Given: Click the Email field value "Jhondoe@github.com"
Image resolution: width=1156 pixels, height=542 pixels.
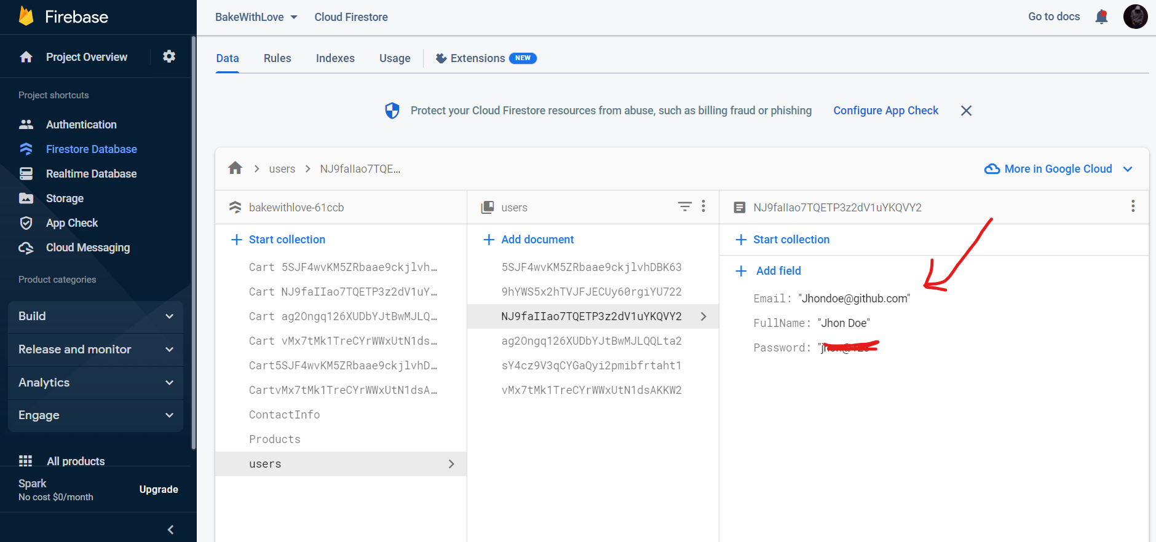Looking at the screenshot, I should pyautogui.click(x=854, y=299).
